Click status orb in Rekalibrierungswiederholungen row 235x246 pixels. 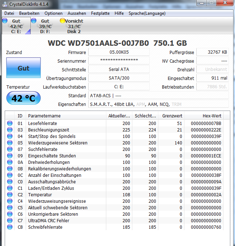[x=10, y=169]
